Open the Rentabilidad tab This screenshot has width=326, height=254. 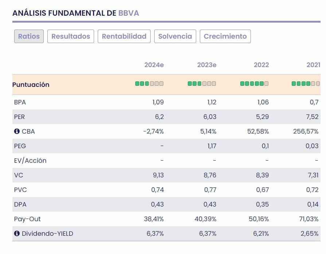(124, 36)
